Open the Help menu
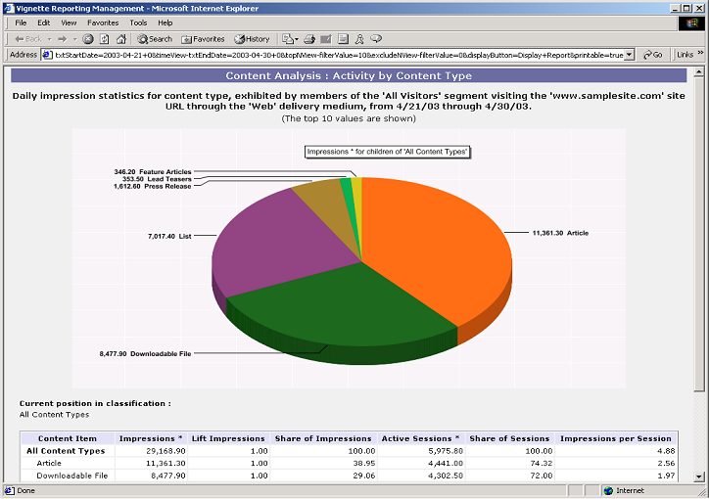 [165, 23]
